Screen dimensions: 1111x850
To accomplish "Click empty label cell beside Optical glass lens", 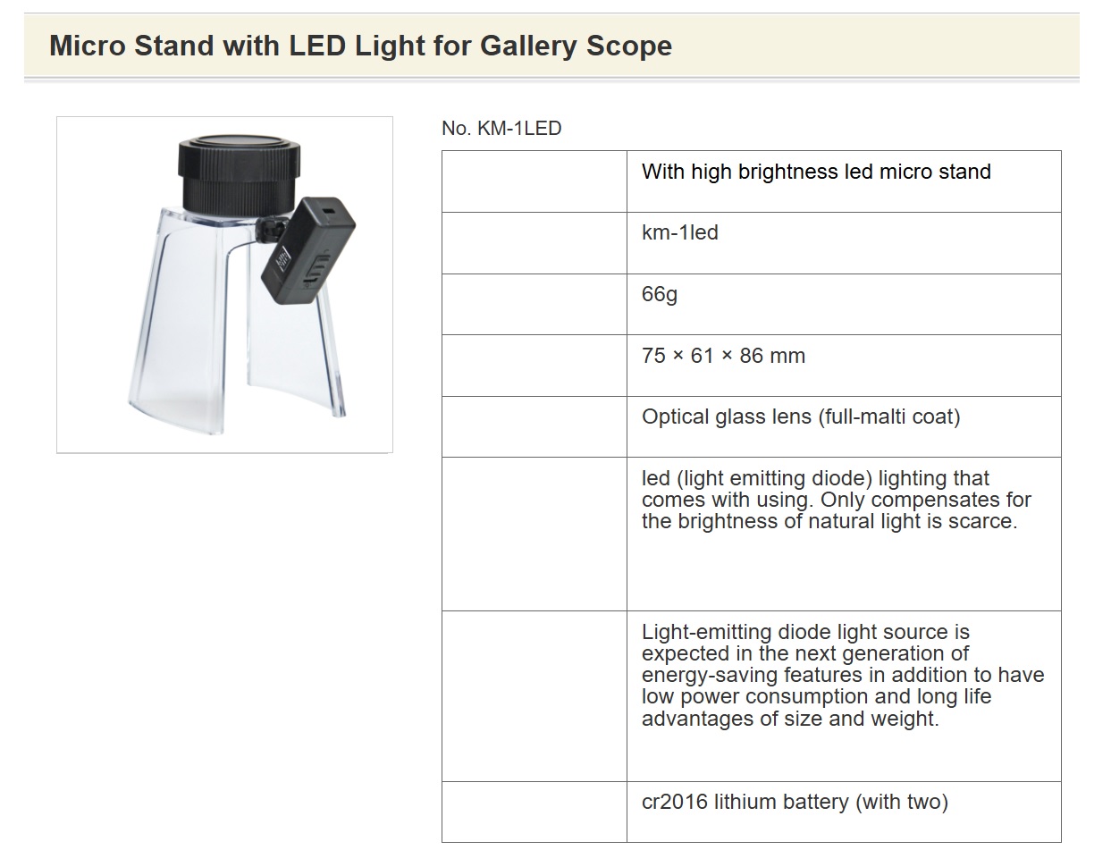I will tap(534, 427).
